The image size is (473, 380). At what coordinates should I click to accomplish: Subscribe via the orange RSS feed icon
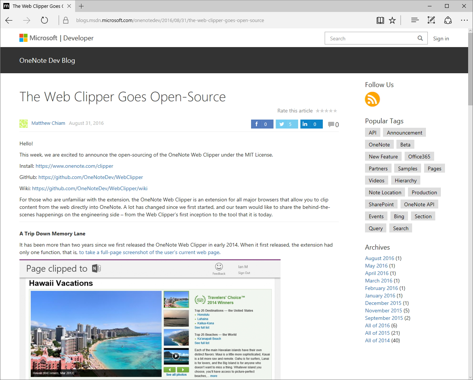point(372,99)
